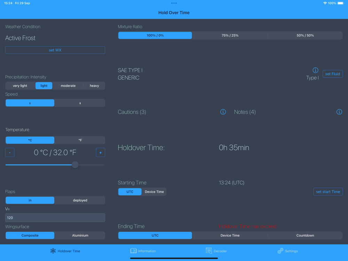348x261 pixels.
Task: Select the 50% / 50% mixture ratio
Action: point(305,35)
